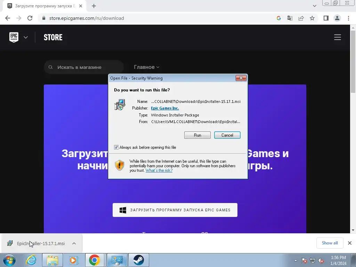Uncheck 'Always ask before opening this file'
The image size is (356, 267).
(x=116, y=147)
